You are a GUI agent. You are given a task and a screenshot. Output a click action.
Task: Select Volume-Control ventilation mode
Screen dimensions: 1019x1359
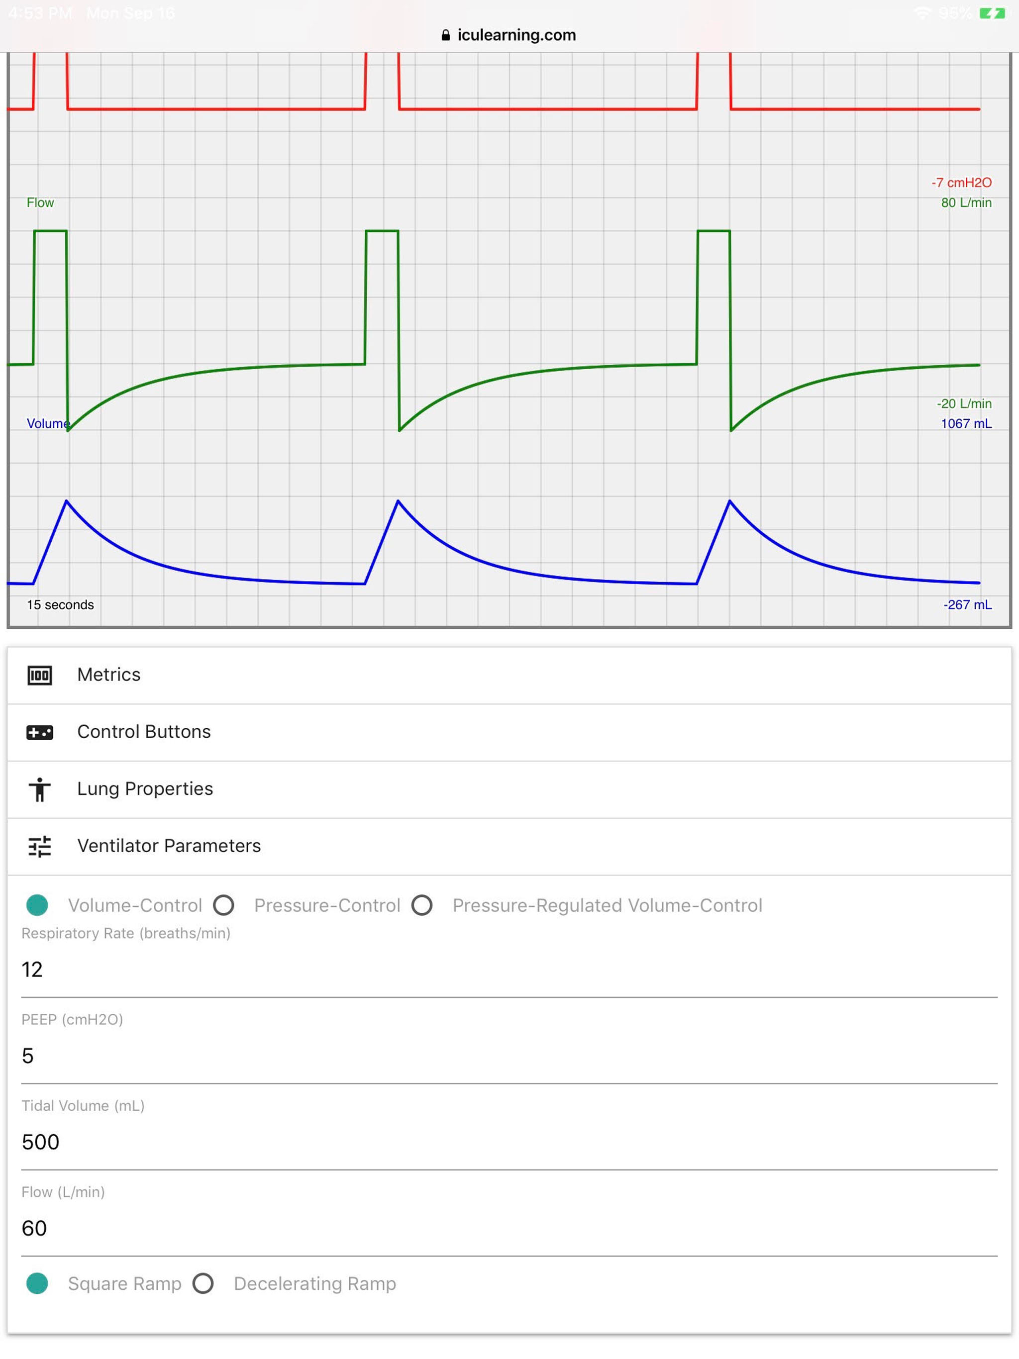pos(37,905)
